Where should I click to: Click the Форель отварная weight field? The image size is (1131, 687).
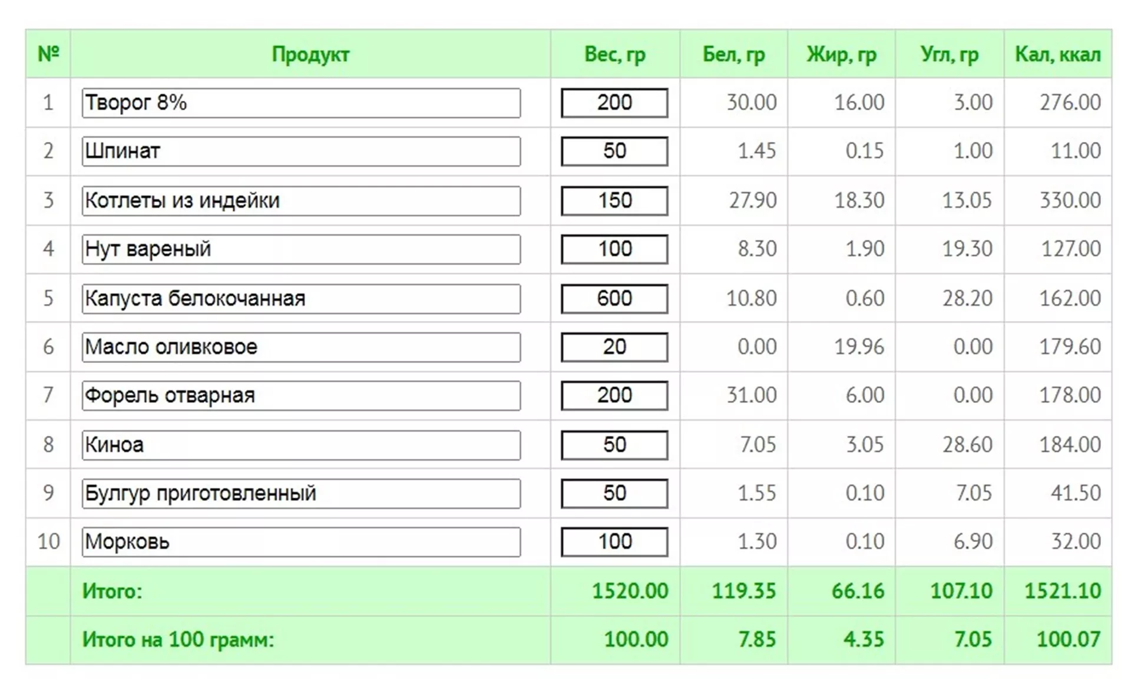[x=614, y=395]
